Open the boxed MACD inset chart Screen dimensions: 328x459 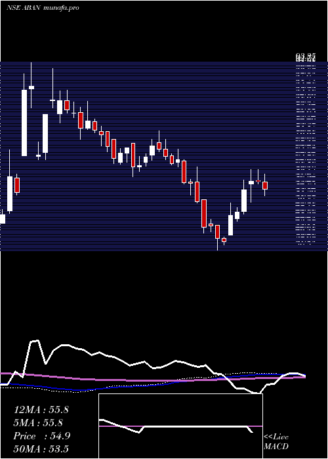tap(180, 426)
